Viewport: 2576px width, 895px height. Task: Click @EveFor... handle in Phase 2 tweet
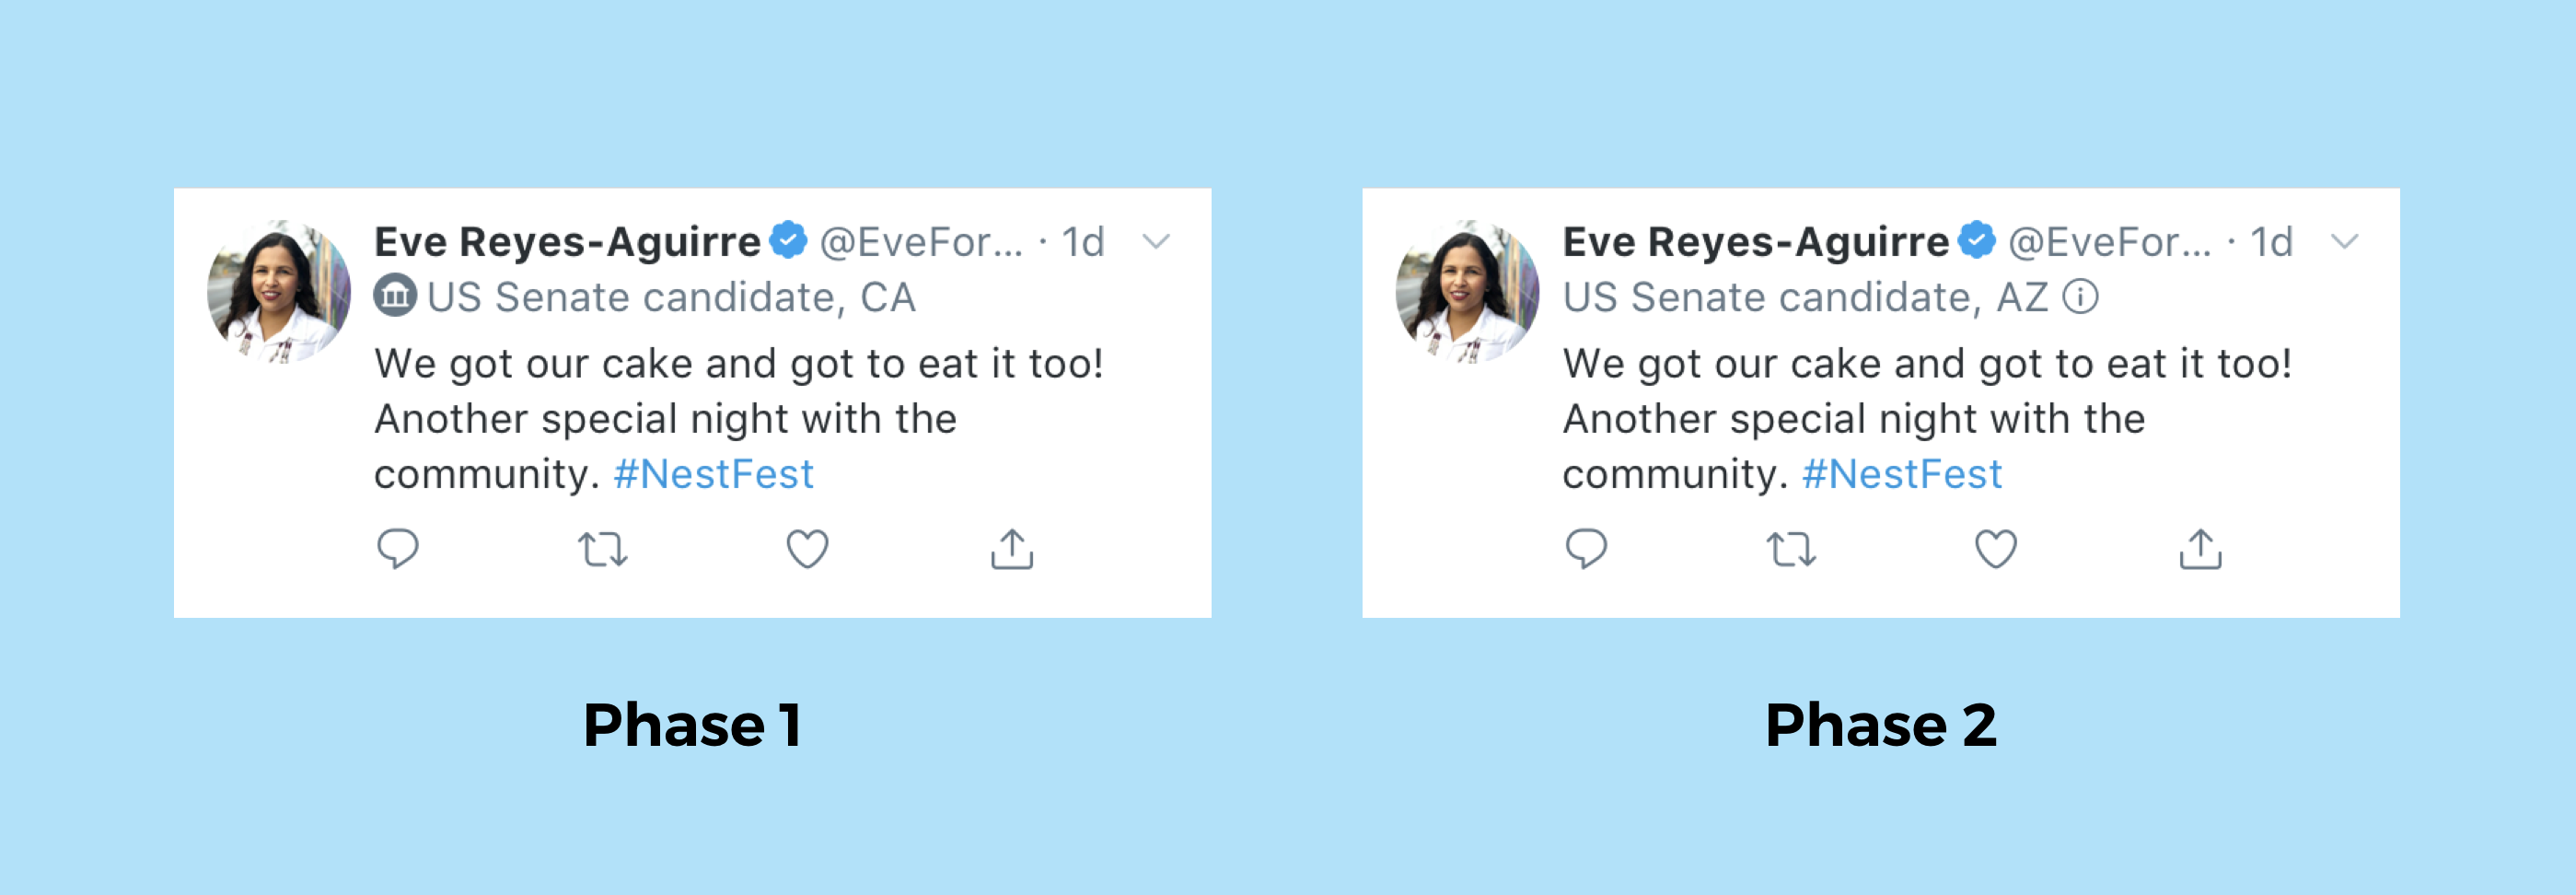click(x=2109, y=242)
